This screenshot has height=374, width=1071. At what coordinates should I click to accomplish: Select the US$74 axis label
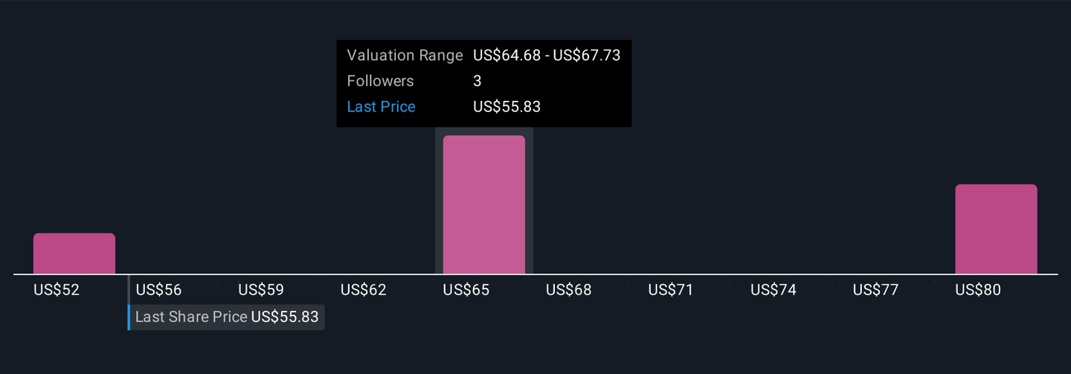coord(773,290)
